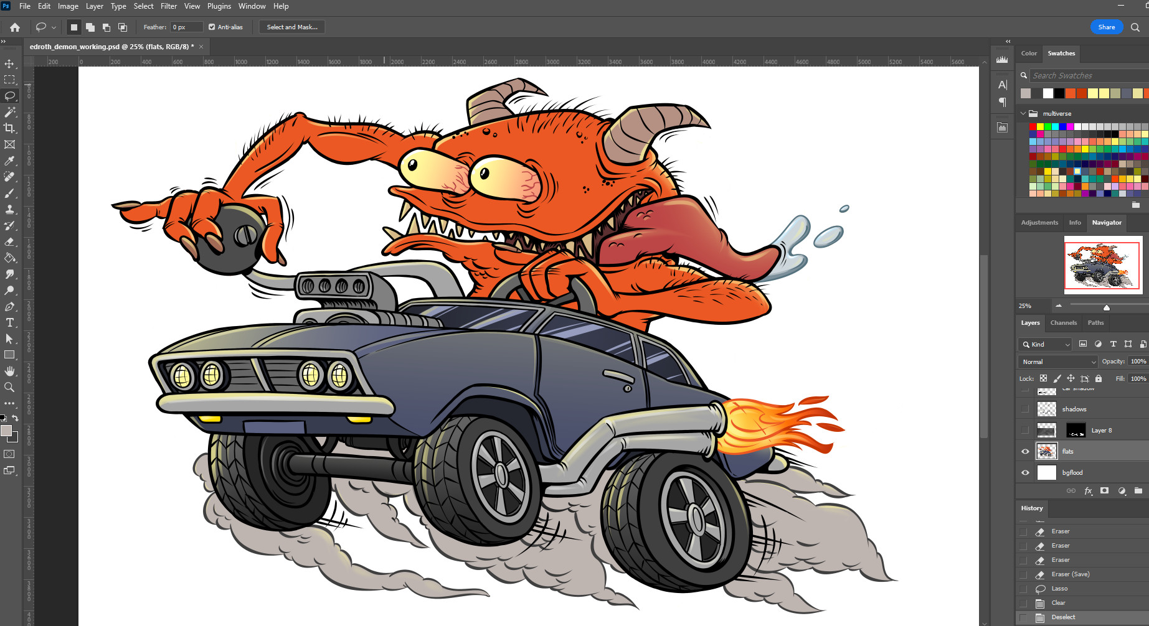Select the Frame tool

[x=9, y=144]
